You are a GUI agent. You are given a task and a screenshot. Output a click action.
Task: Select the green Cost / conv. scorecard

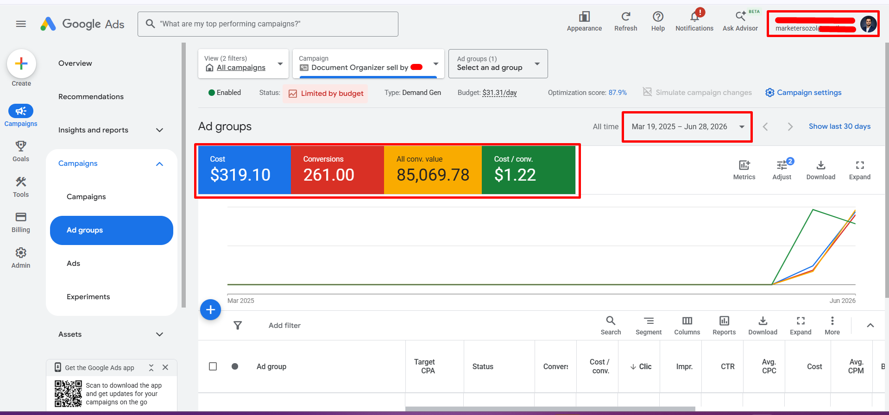529,170
